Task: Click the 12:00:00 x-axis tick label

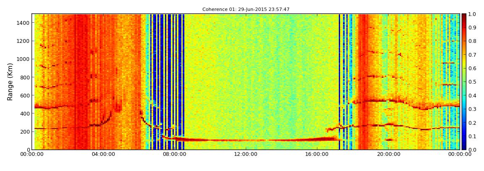Action: pyautogui.click(x=245, y=154)
